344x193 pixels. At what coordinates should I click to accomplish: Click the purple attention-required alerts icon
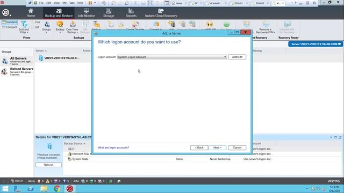56,181
